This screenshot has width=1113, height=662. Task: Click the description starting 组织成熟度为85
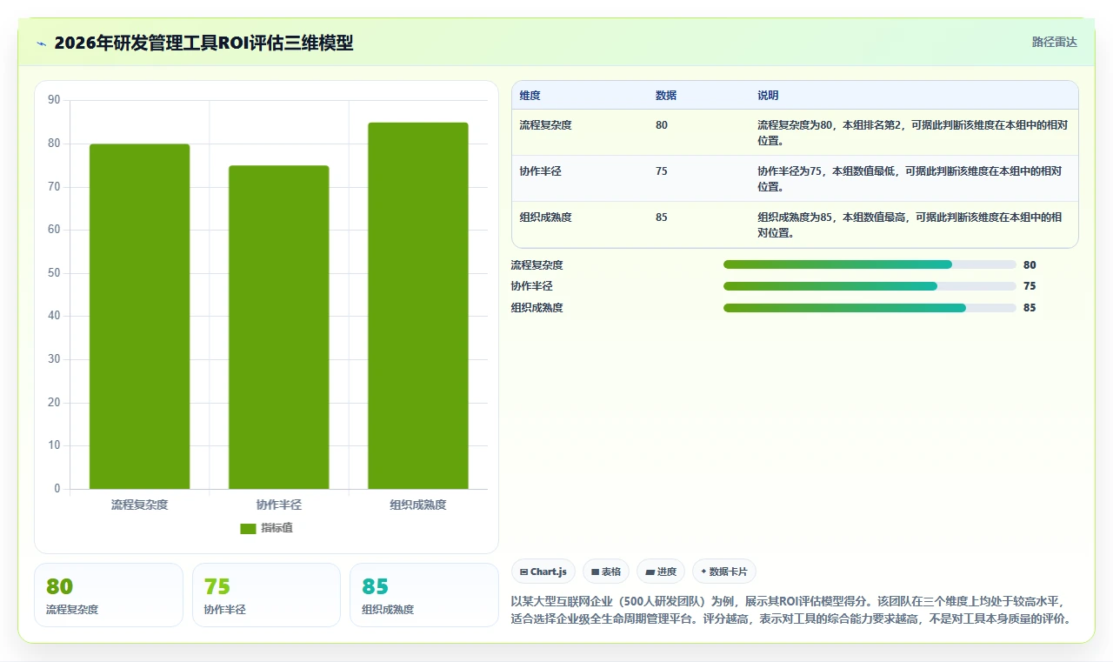909,224
